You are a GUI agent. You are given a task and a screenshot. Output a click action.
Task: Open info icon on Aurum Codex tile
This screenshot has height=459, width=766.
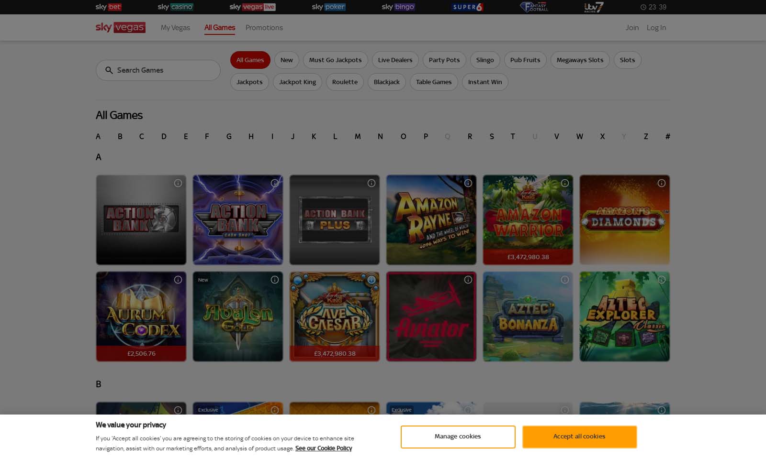(178, 280)
